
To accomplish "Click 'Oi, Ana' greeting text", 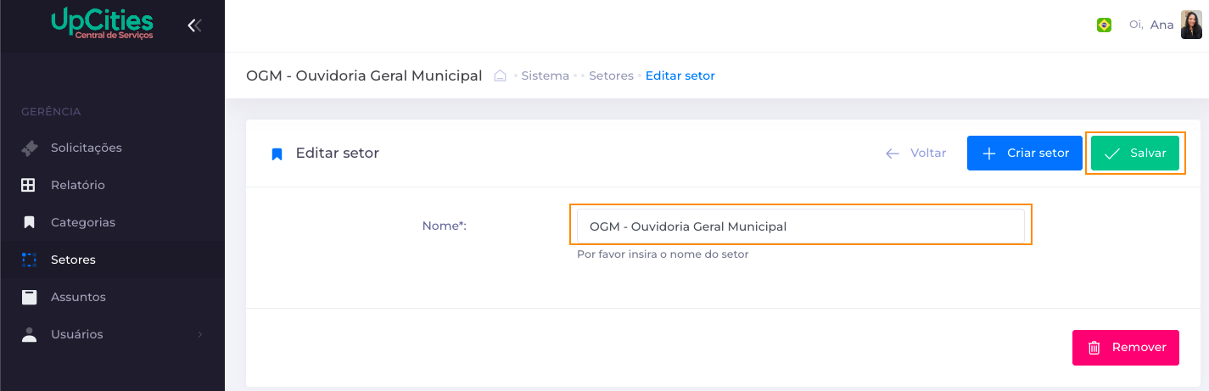I will (x=1151, y=25).
